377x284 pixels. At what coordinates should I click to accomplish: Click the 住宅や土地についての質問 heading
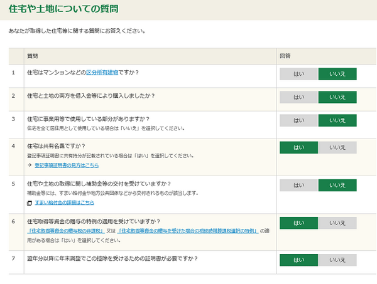coord(63,9)
